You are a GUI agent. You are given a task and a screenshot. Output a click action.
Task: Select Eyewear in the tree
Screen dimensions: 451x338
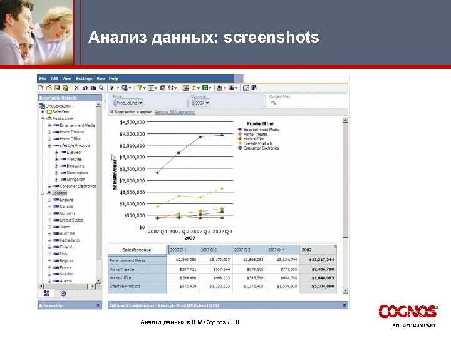[x=74, y=152]
